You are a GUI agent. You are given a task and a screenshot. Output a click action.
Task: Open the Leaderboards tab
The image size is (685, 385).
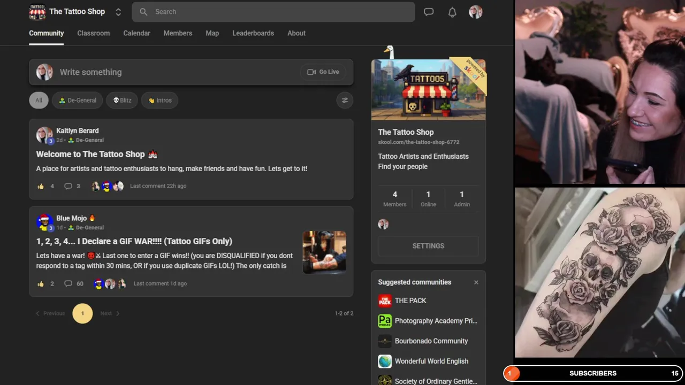(x=253, y=33)
